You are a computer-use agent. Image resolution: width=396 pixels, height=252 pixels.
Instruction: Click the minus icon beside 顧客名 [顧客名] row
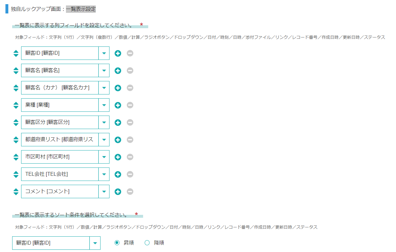(x=130, y=70)
